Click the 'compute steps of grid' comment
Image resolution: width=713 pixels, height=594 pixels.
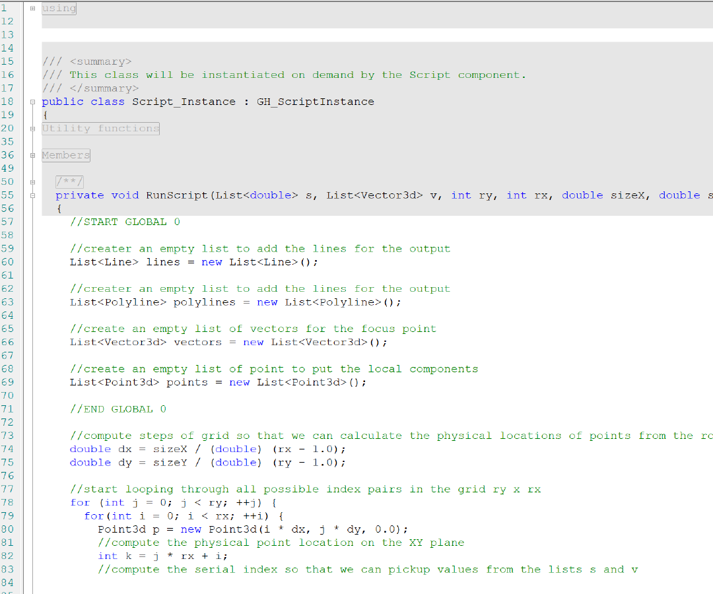pyautogui.click(x=391, y=436)
